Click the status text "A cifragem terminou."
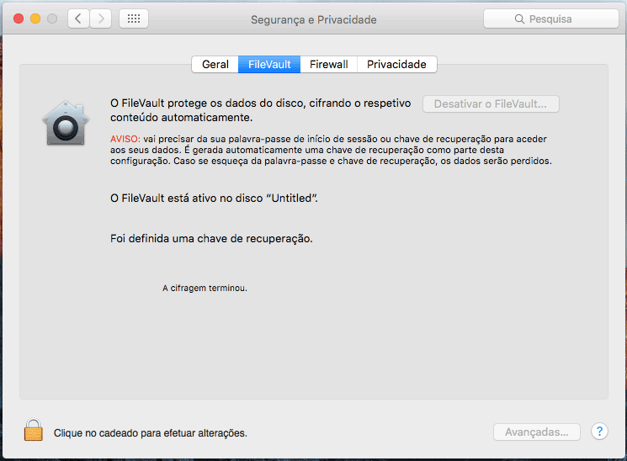The image size is (627, 461). pos(205,289)
